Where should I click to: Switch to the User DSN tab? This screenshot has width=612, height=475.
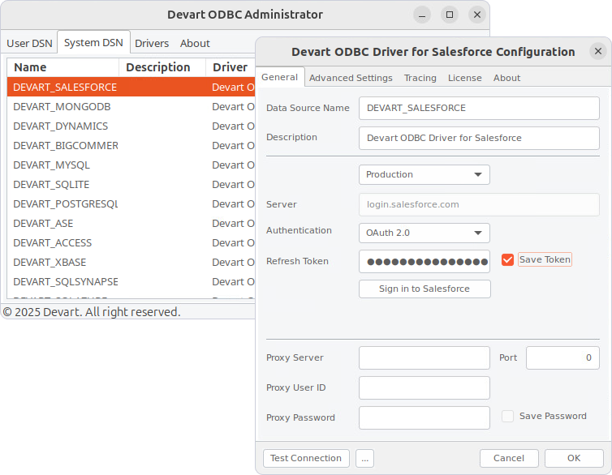pyautogui.click(x=29, y=43)
